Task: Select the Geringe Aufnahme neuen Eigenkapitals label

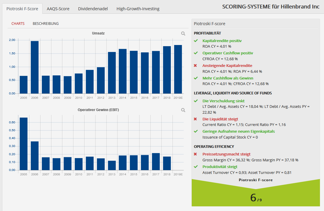Action: [239, 132]
